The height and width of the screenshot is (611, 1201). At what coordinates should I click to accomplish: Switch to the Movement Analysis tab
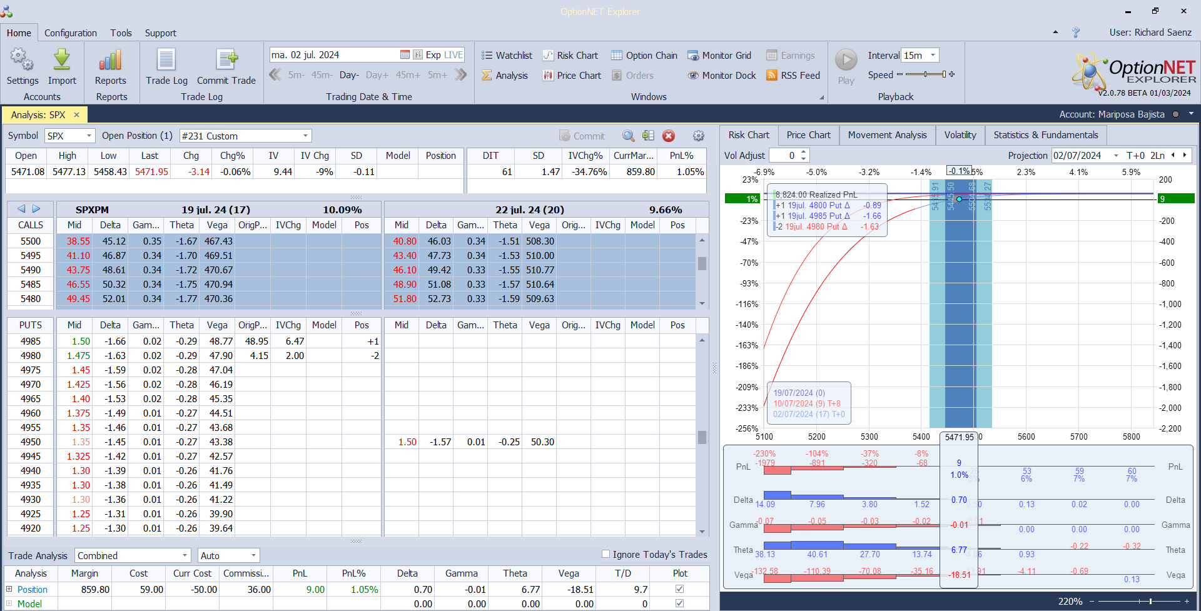point(887,135)
